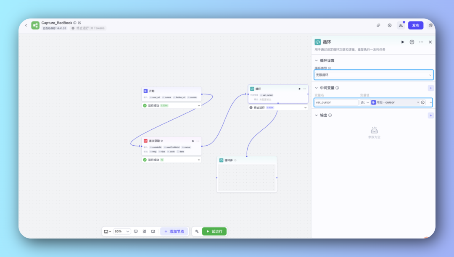Open help question-mark icon in 循环 panel
Screen dimensions: 454x257
[x=412, y=42]
